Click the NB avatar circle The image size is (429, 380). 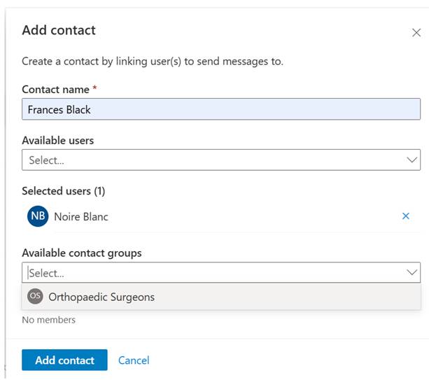click(x=38, y=216)
